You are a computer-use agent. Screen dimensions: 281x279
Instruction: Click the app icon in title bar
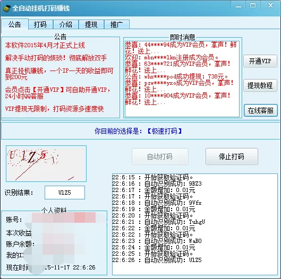pyautogui.click(x=6, y=8)
